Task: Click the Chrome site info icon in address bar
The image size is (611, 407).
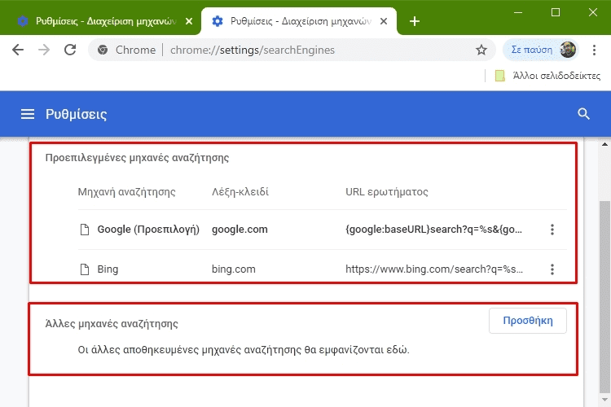Action: point(103,50)
